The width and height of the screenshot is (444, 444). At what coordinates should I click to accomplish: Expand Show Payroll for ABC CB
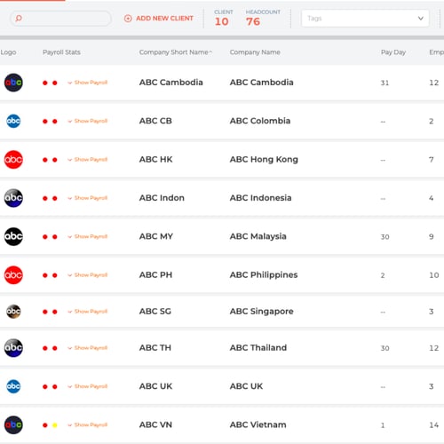(88, 121)
